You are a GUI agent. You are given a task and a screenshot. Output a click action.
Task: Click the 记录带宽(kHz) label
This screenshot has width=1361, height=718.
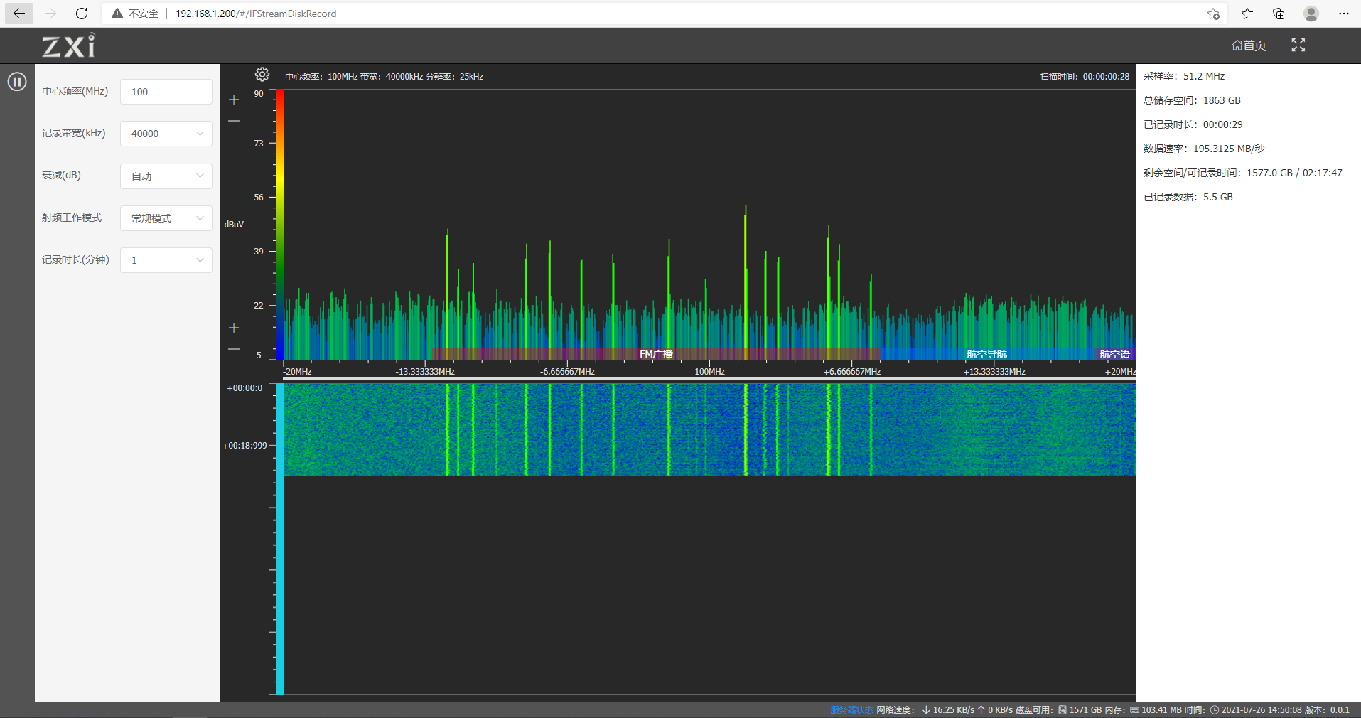tap(74, 133)
